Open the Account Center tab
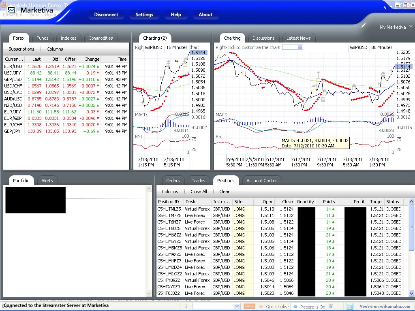Screen dimensions: 415x311 click(x=261, y=181)
